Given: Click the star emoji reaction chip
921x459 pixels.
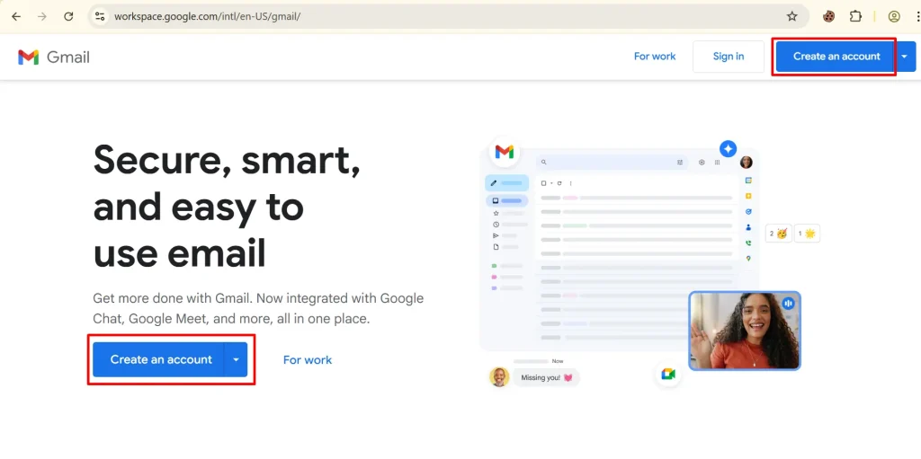Looking at the screenshot, I should (807, 234).
